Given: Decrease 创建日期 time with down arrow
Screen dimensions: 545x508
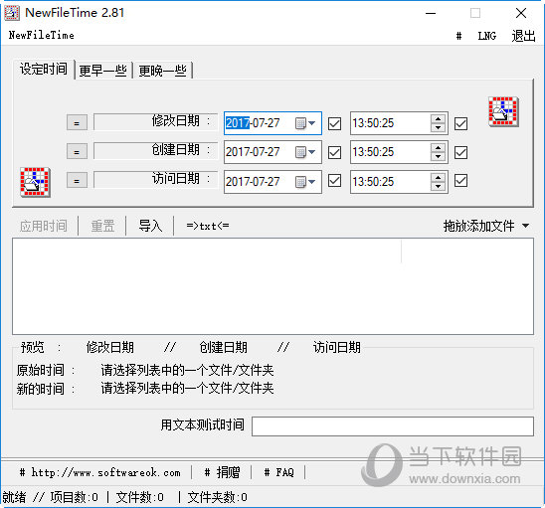Looking at the screenshot, I should point(438,156).
